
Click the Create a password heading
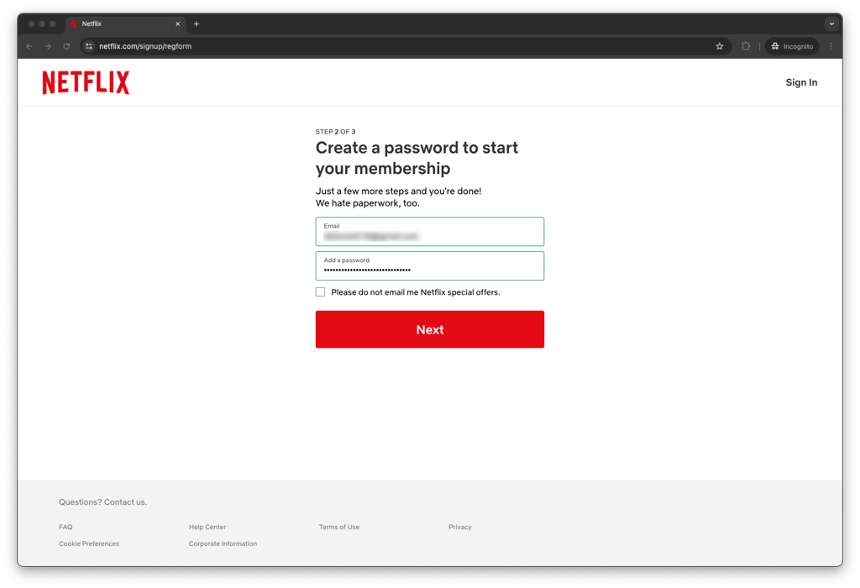pos(417,158)
